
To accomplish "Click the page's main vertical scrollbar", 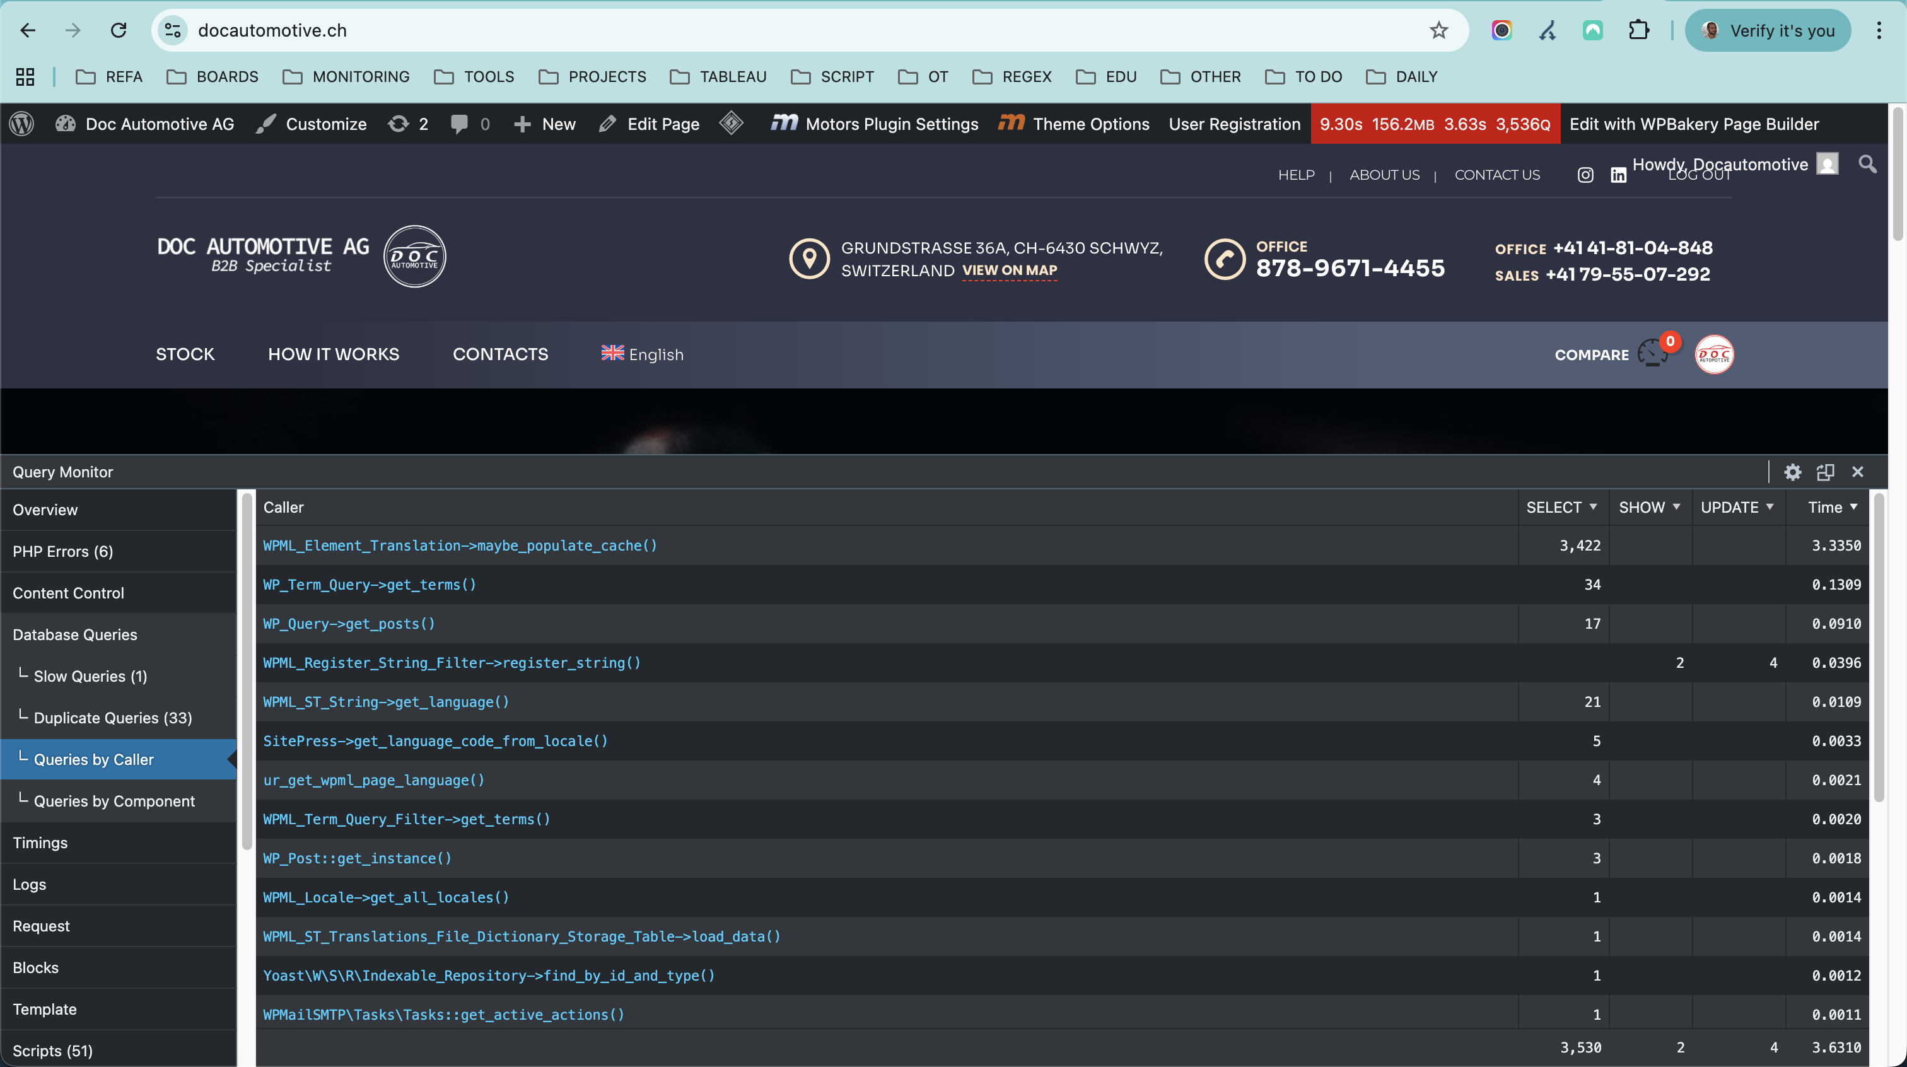I will point(1898,174).
